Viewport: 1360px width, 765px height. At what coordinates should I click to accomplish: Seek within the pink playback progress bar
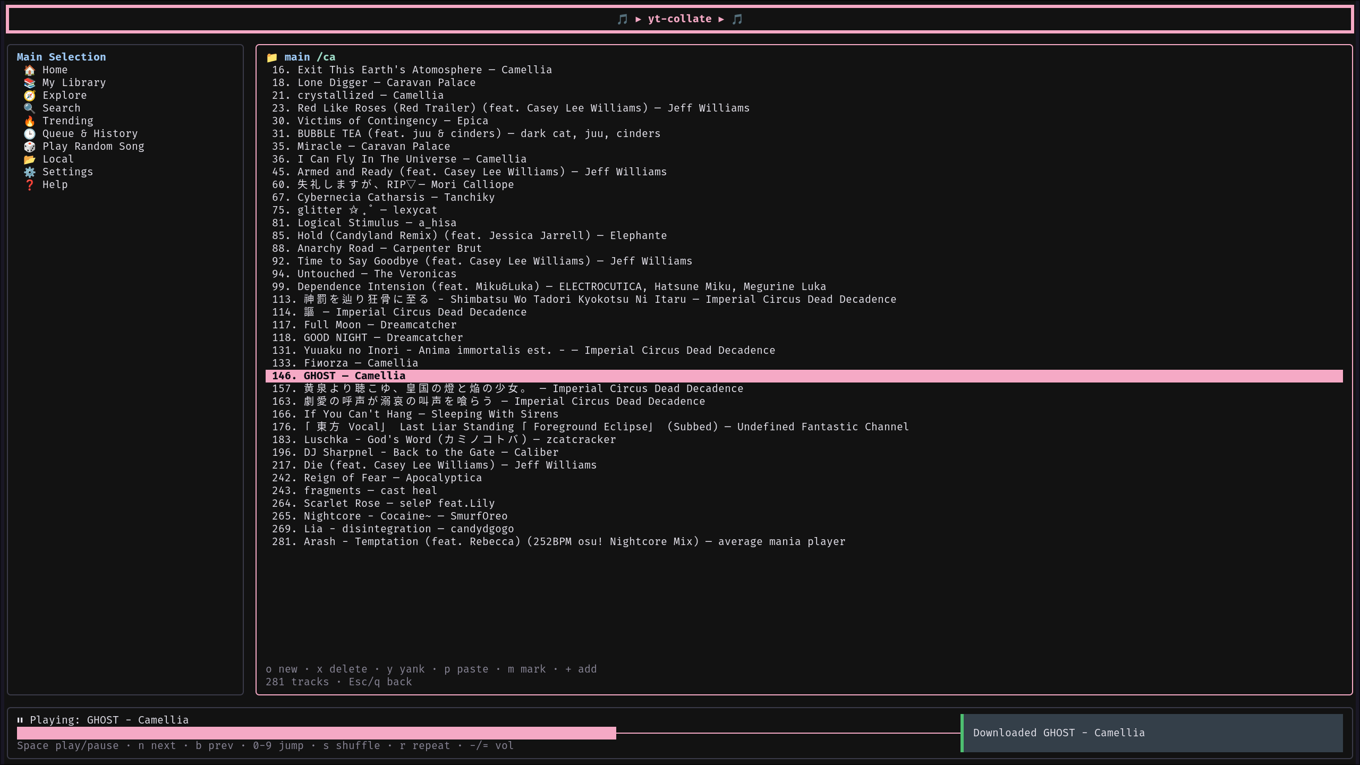pos(489,733)
